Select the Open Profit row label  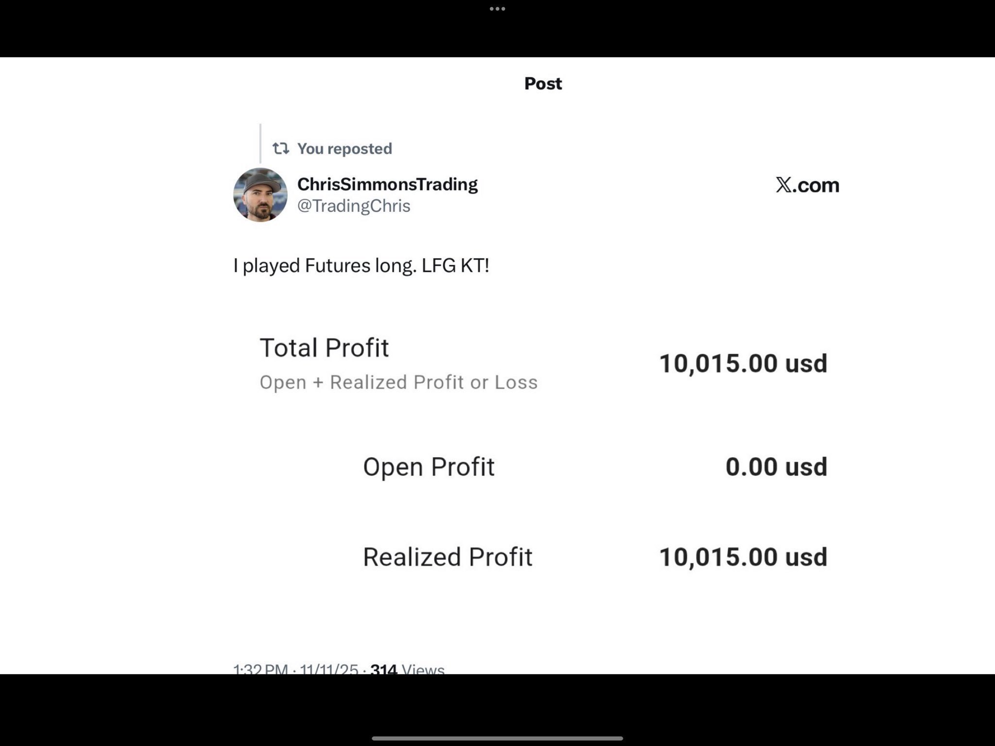tap(429, 467)
